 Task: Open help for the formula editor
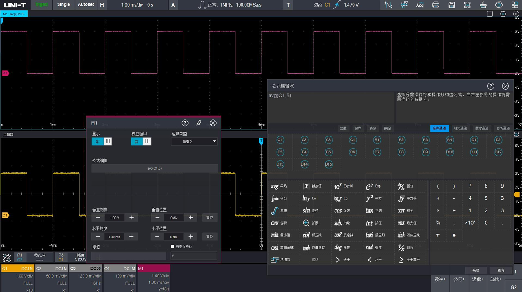[491, 86]
